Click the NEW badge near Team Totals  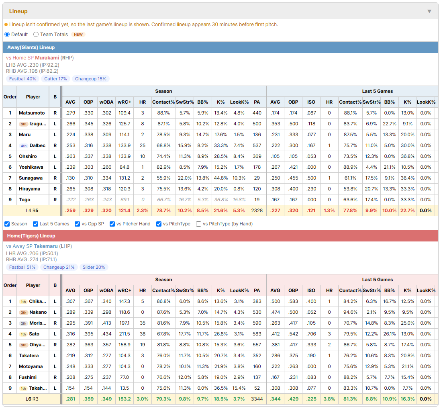78,34
